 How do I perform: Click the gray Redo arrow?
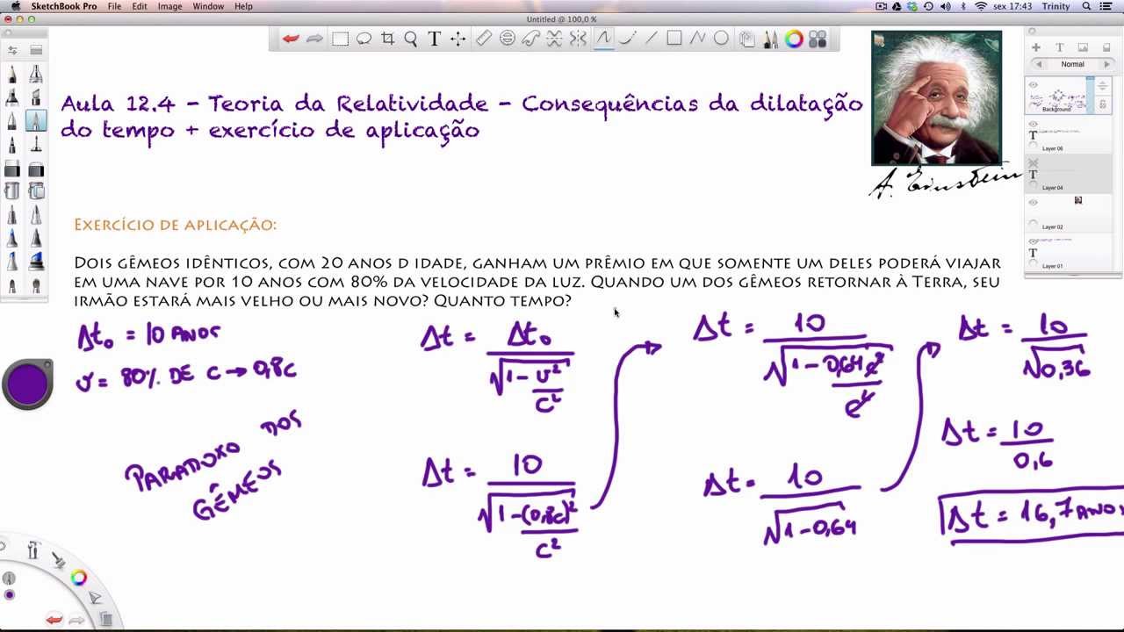[x=314, y=39]
